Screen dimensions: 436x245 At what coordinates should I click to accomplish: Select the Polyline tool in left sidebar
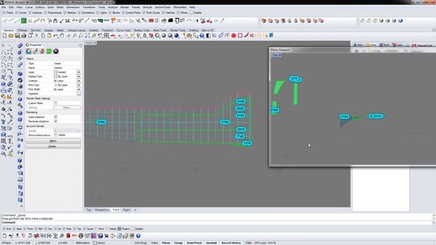coord(3,52)
